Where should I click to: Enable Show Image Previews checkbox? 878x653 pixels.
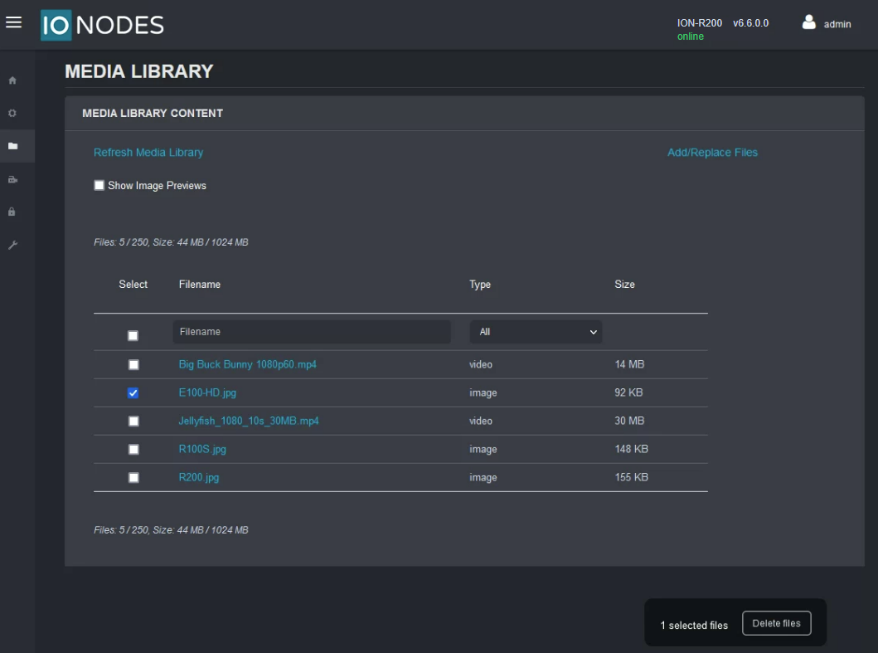point(99,186)
